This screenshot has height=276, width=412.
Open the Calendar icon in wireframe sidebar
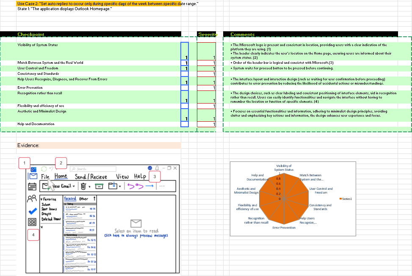click(x=32, y=186)
